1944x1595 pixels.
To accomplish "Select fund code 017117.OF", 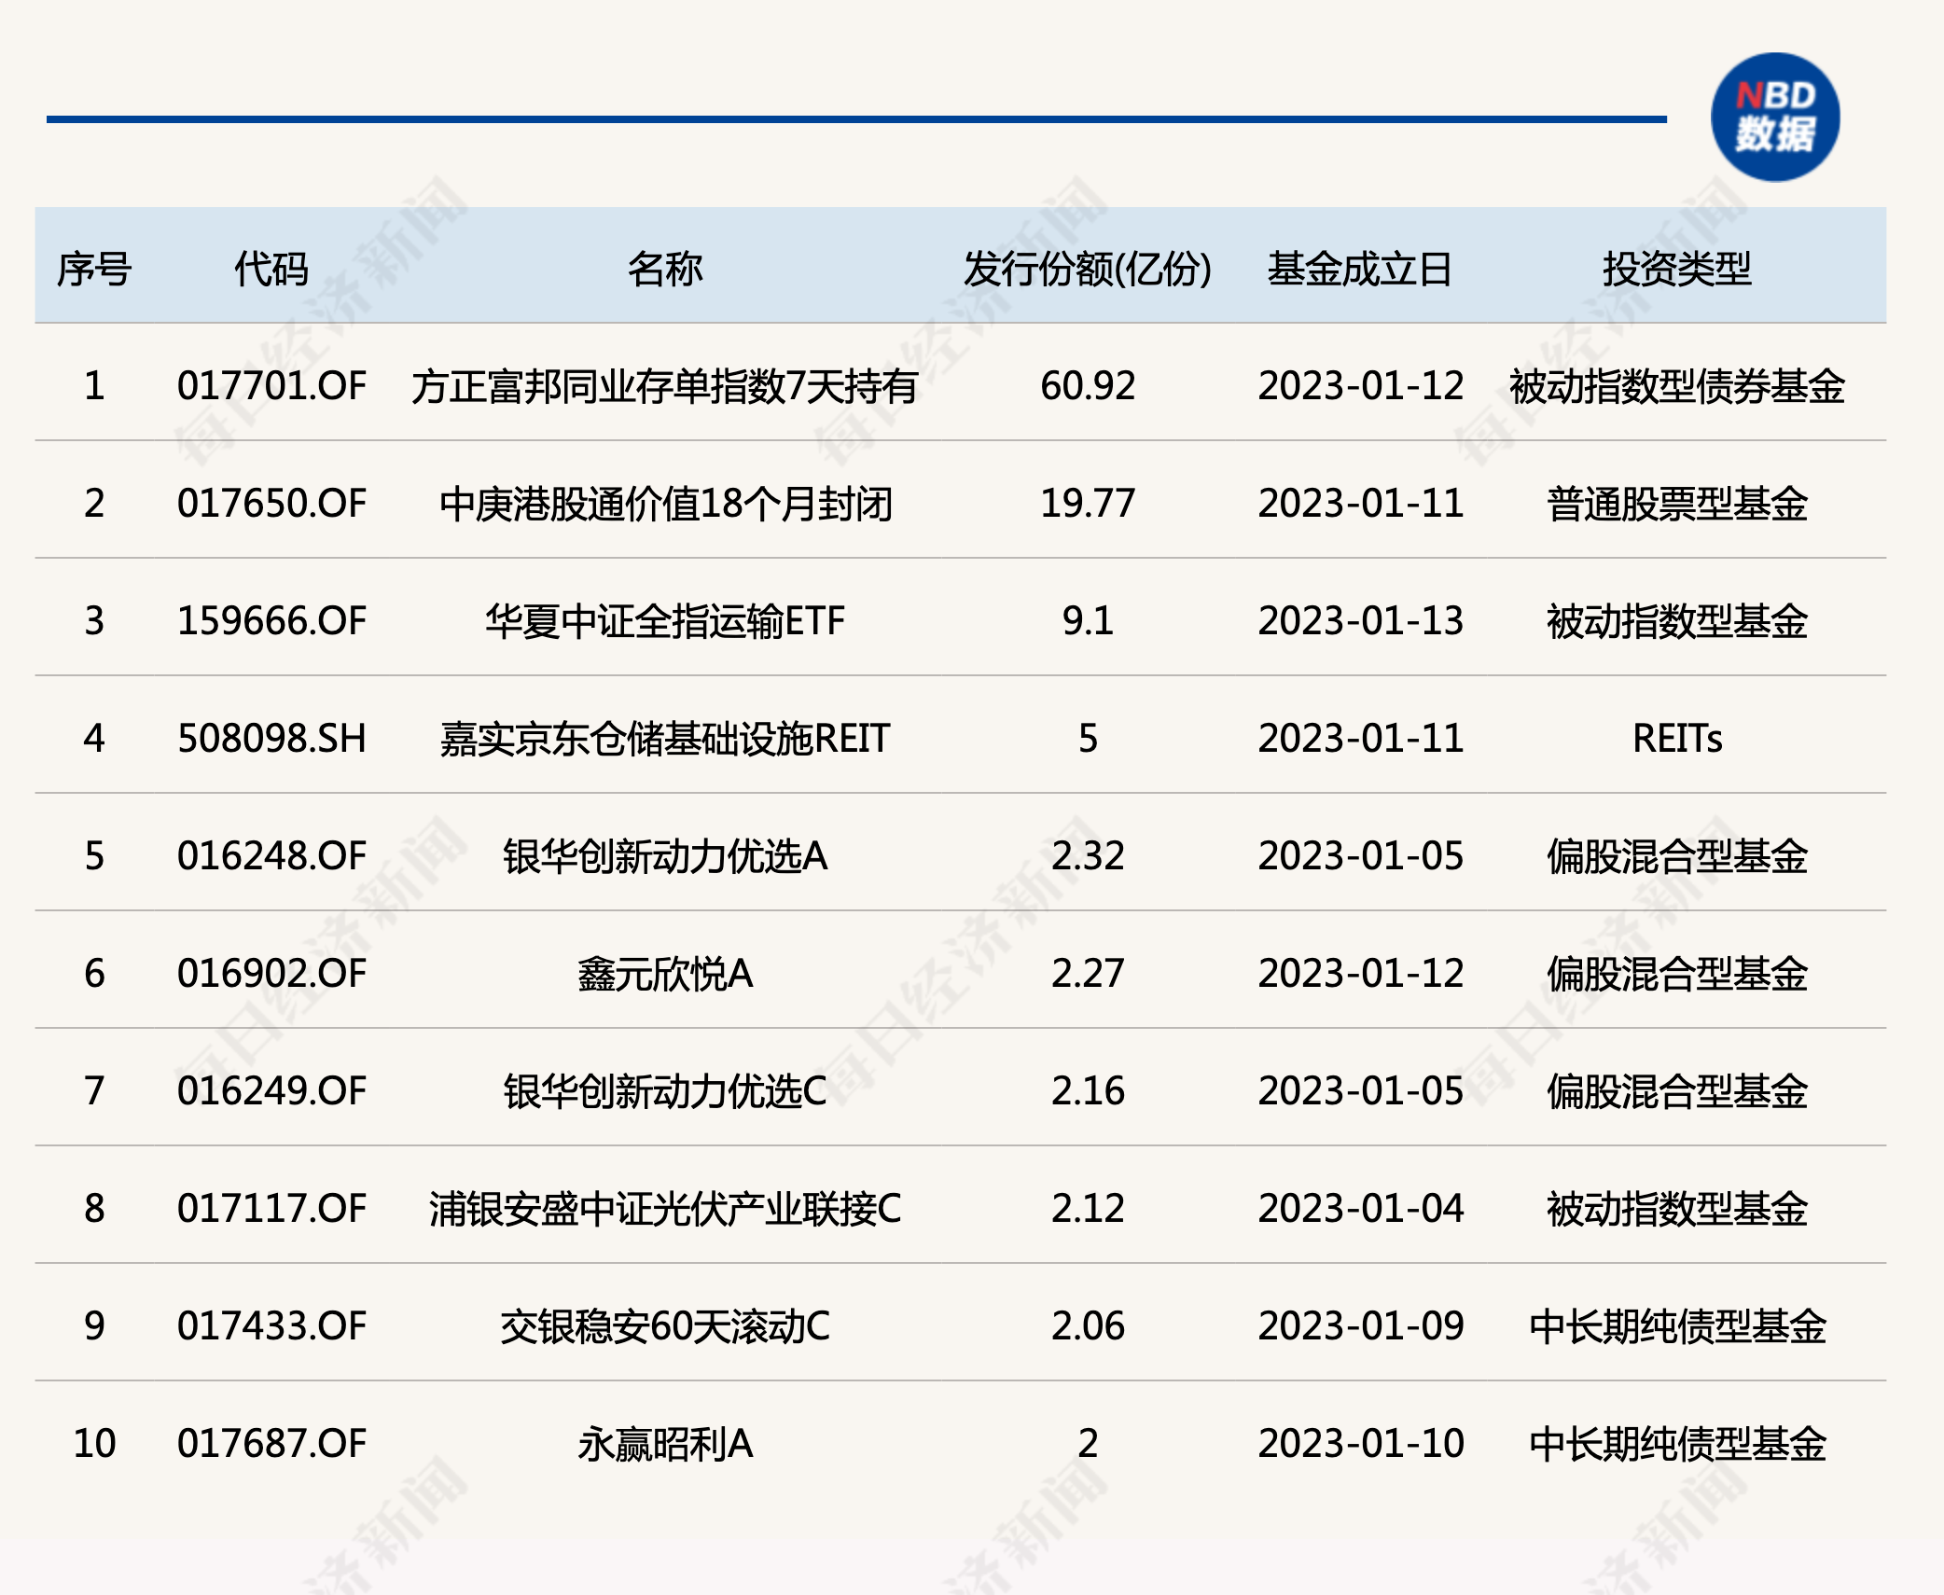I will coord(271,1209).
